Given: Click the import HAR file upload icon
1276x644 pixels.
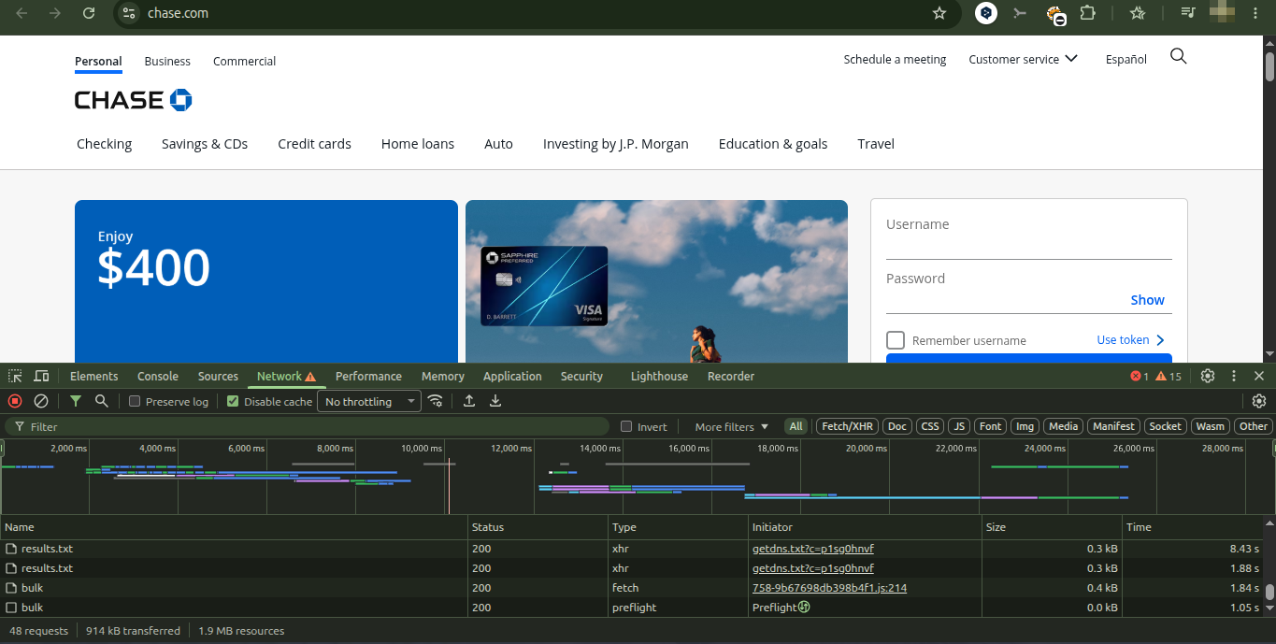Looking at the screenshot, I should (469, 401).
